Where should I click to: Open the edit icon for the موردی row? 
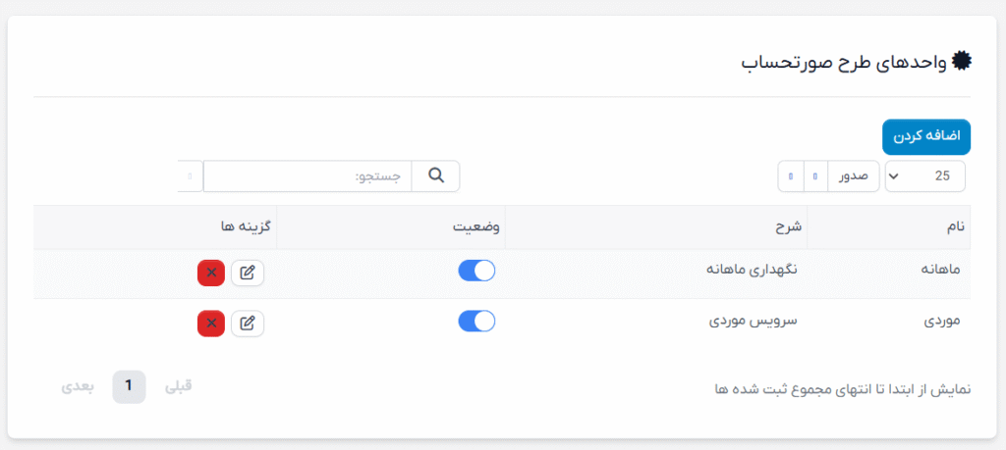tap(248, 323)
